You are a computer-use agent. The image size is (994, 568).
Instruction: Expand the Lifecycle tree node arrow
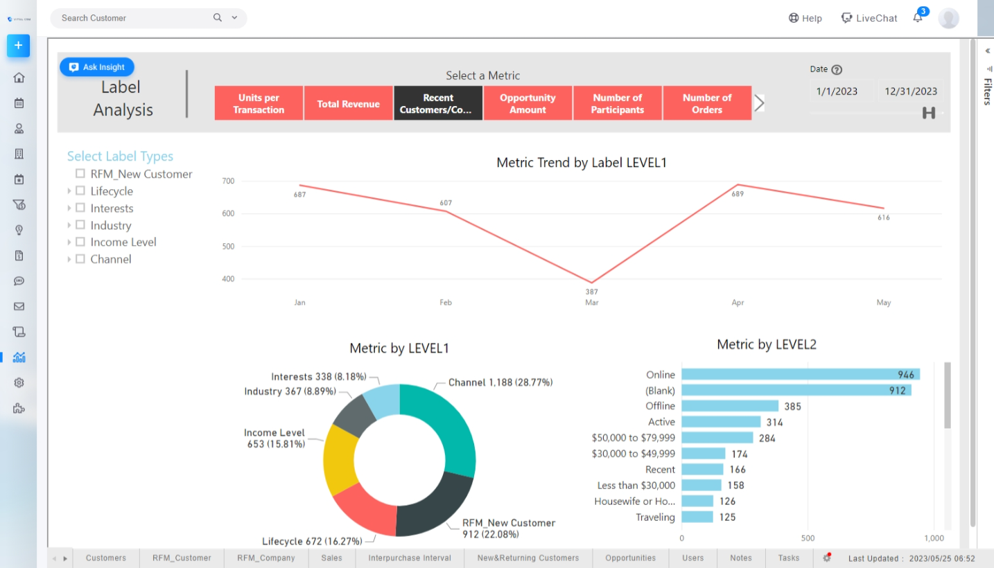click(x=69, y=191)
